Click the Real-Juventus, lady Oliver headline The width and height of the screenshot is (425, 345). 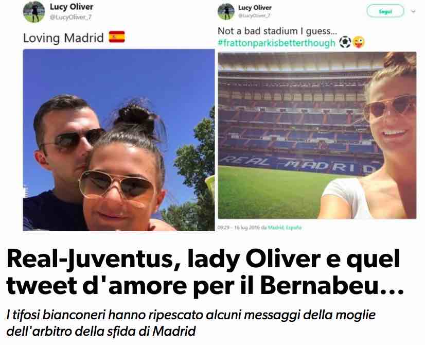pyautogui.click(x=205, y=272)
